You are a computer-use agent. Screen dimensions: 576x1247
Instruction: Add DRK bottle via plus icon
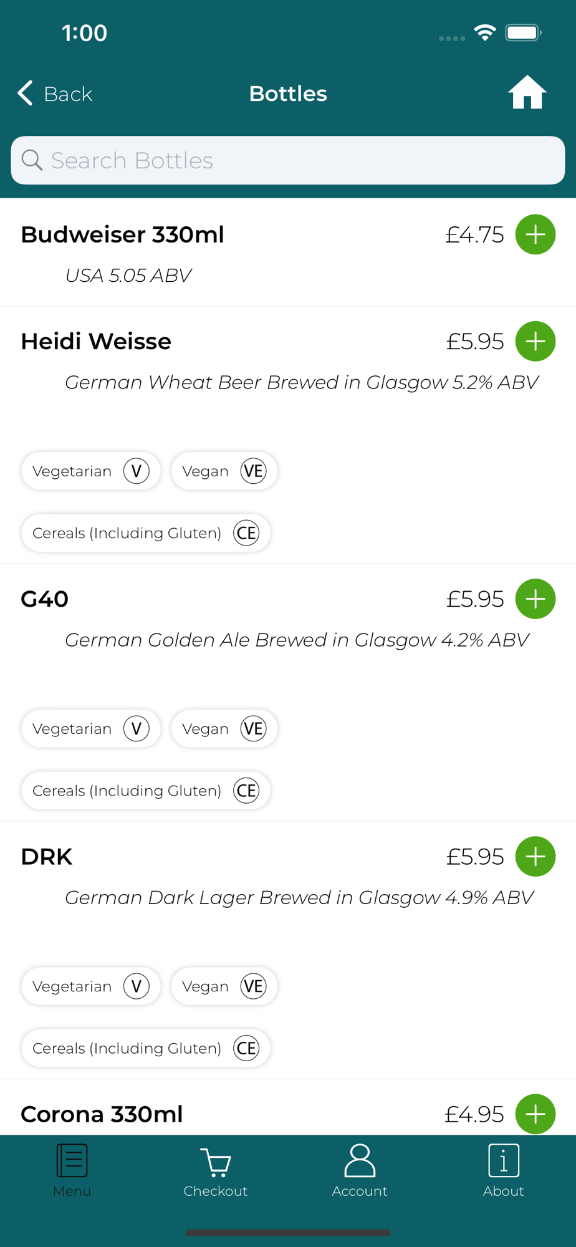point(535,856)
